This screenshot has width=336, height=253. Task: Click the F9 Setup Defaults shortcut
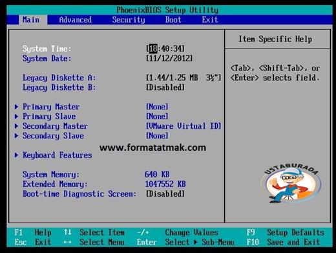285,232
